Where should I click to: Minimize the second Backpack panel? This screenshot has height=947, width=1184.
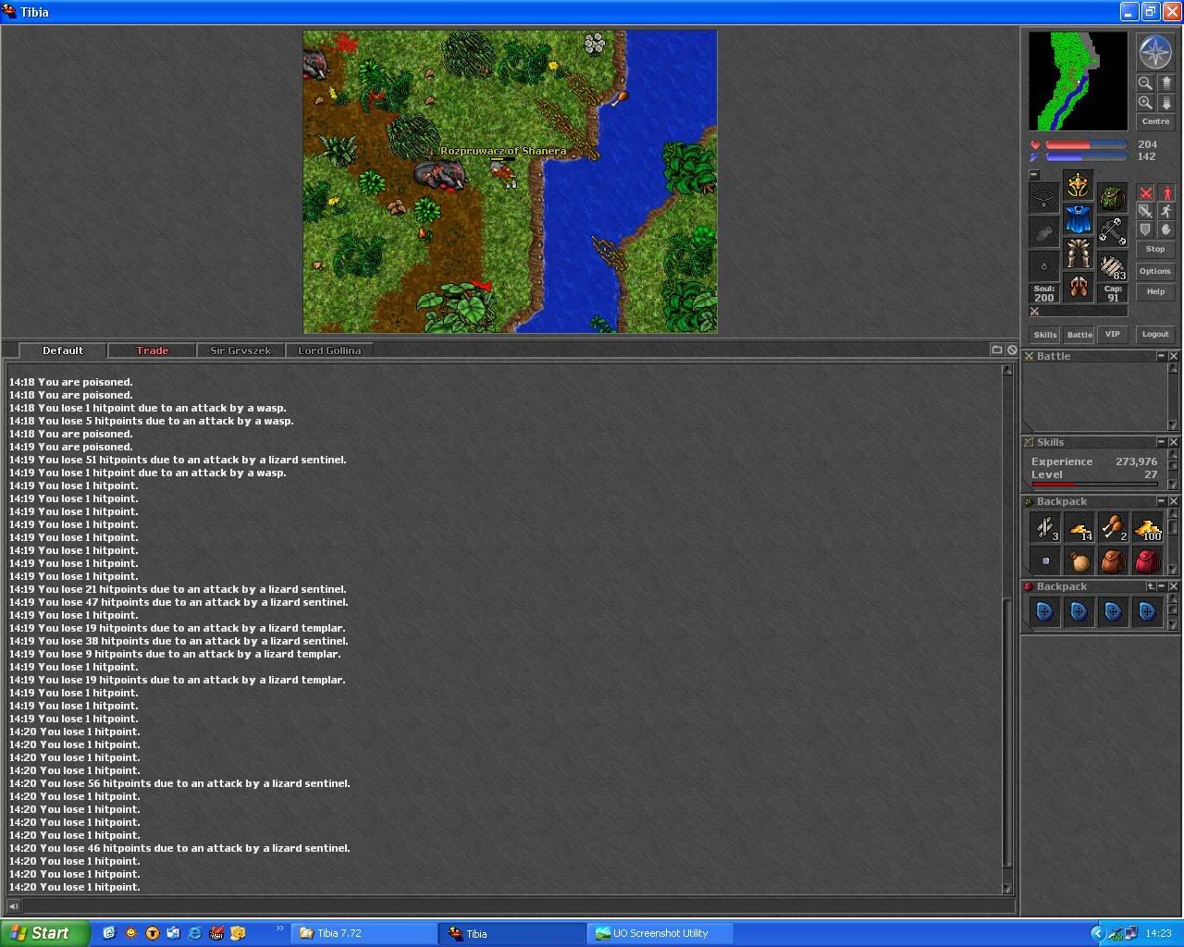click(x=1162, y=586)
